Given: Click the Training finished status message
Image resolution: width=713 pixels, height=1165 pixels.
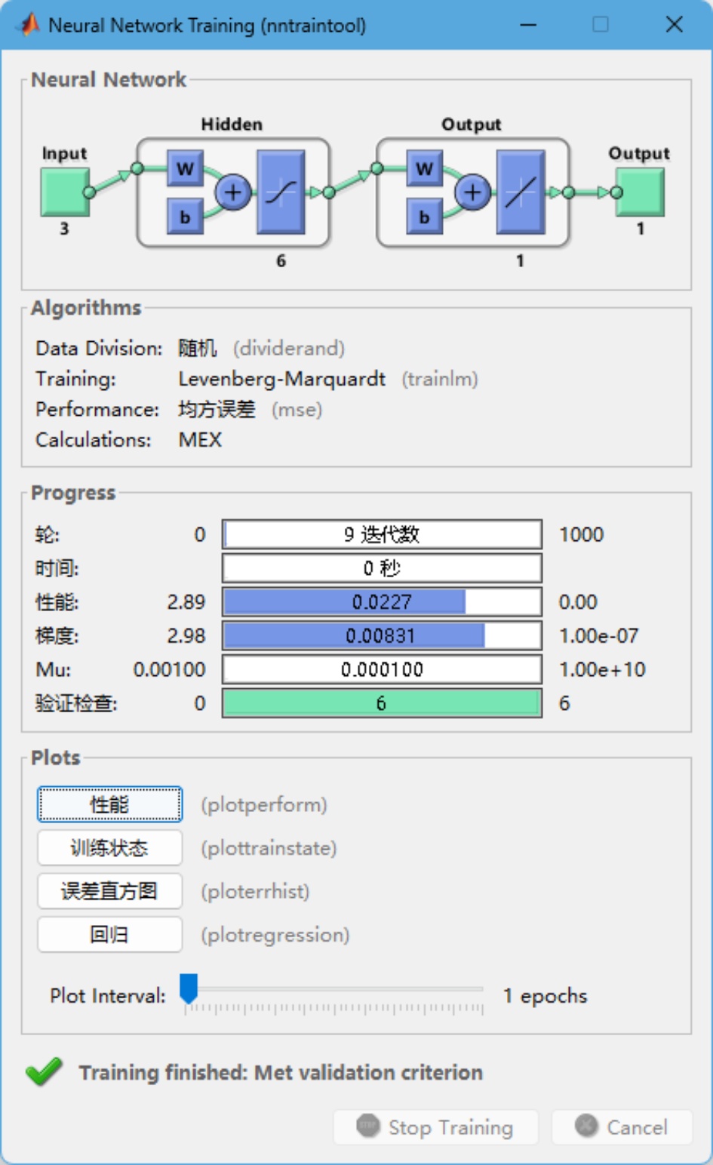Looking at the screenshot, I should pyautogui.click(x=281, y=1072).
